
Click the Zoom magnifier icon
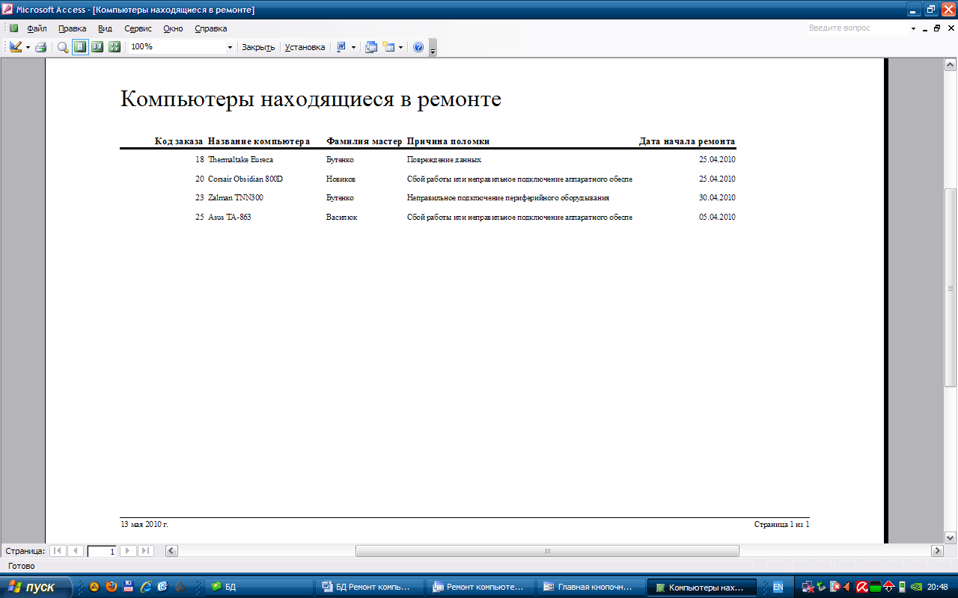coord(63,47)
